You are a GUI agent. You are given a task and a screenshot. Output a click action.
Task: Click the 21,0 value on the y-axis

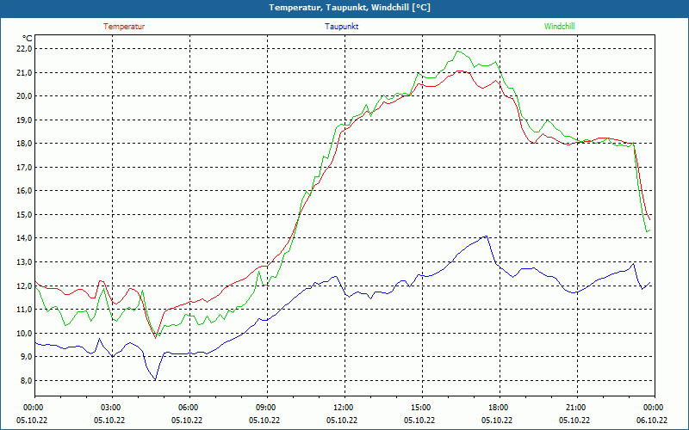click(x=24, y=72)
